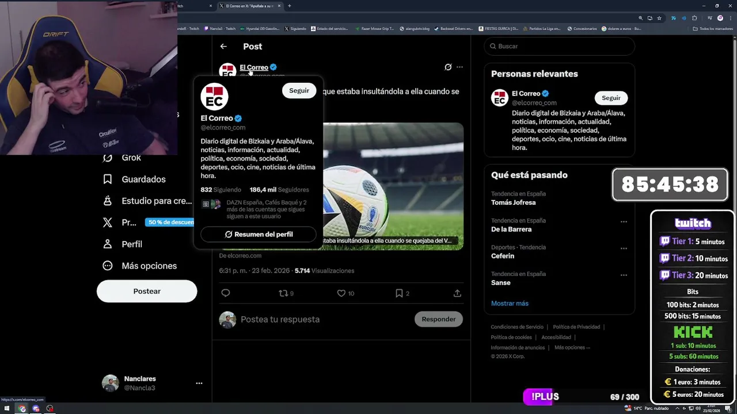Expand Más opciones in footer
This screenshot has height=414, width=737.
point(572,348)
